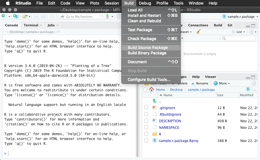Minimize the Environment pane
Screen dimensions: 260x160
[x=248, y=26]
